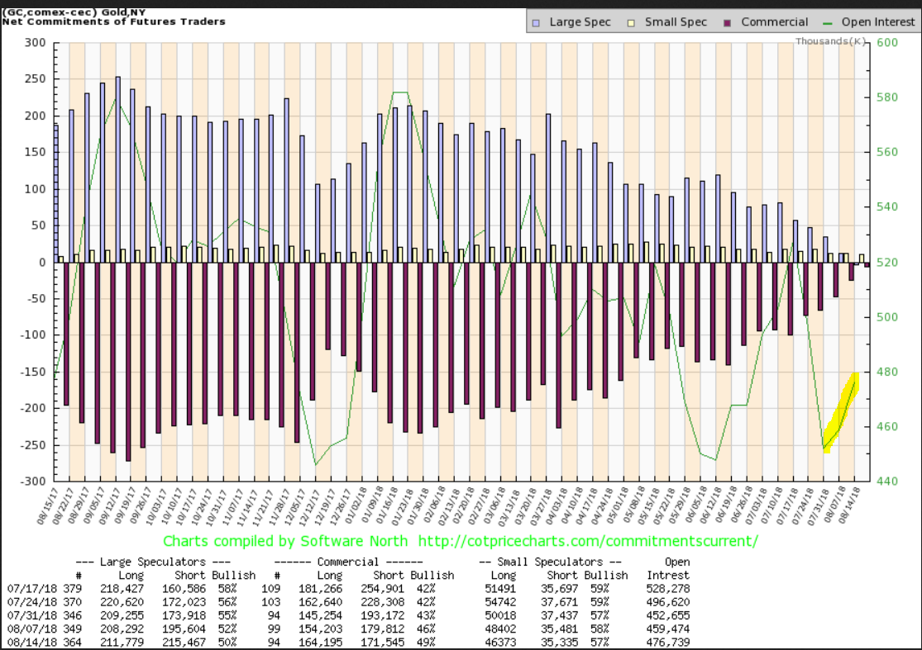Click the 'Thousands(K)' axis unit label
This screenshot has height=650, width=922.
point(830,40)
